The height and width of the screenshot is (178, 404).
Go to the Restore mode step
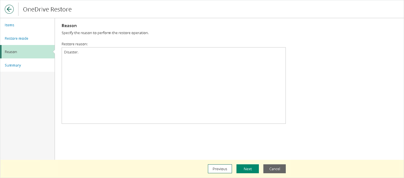17,39
